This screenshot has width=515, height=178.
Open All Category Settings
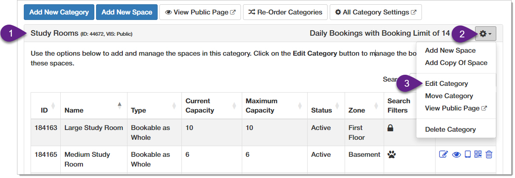click(376, 12)
